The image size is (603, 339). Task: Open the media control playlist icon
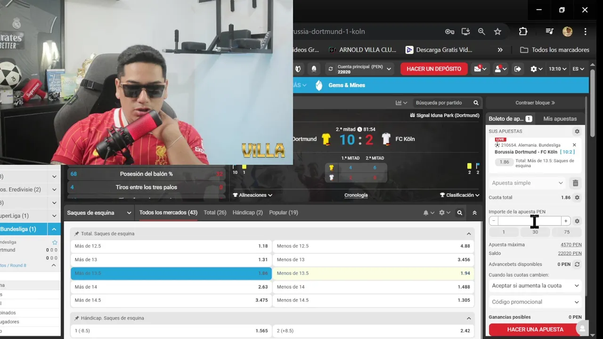click(549, 32)
